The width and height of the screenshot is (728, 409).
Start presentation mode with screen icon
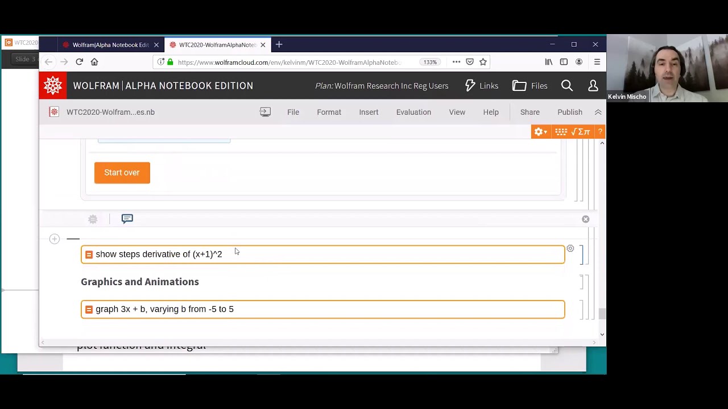tap(265, 112)
